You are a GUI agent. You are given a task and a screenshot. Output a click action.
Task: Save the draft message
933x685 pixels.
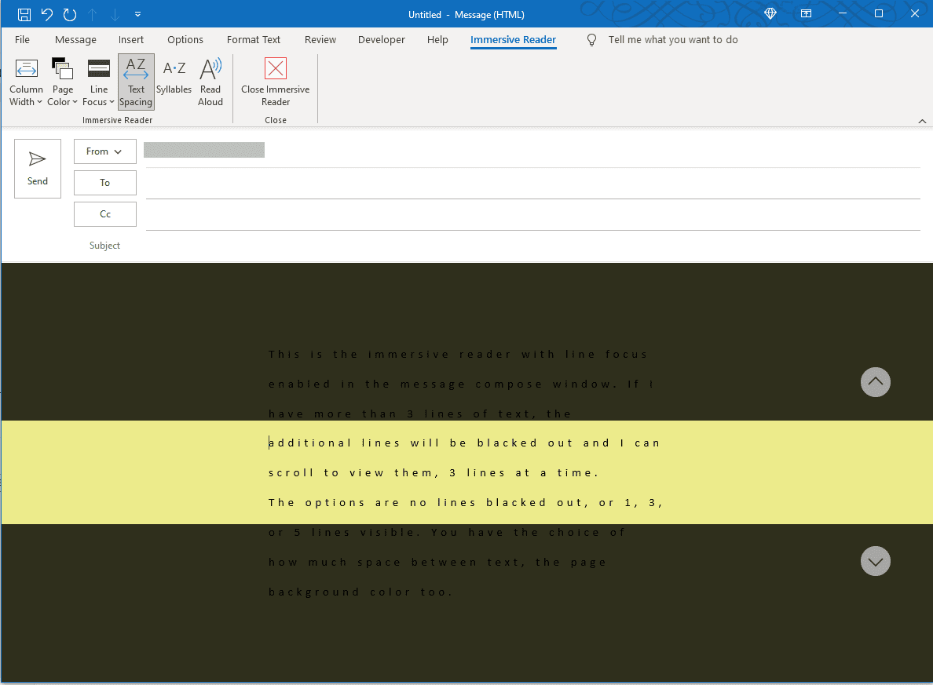coord(24,14)
